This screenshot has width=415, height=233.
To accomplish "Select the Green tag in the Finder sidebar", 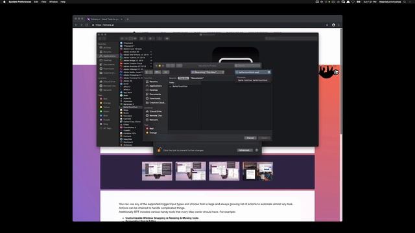I will [x=106, y=111].
